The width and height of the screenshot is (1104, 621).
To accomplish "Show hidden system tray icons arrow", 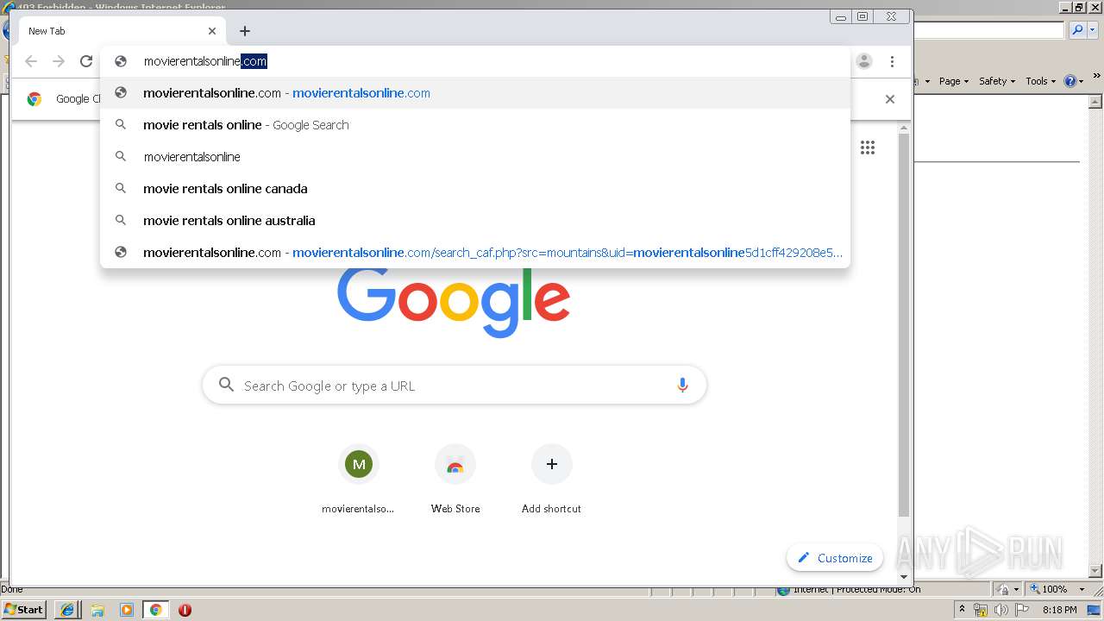I will coord(963,610).
